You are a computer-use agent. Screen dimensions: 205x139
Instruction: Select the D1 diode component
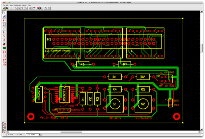tap(115, 77)
